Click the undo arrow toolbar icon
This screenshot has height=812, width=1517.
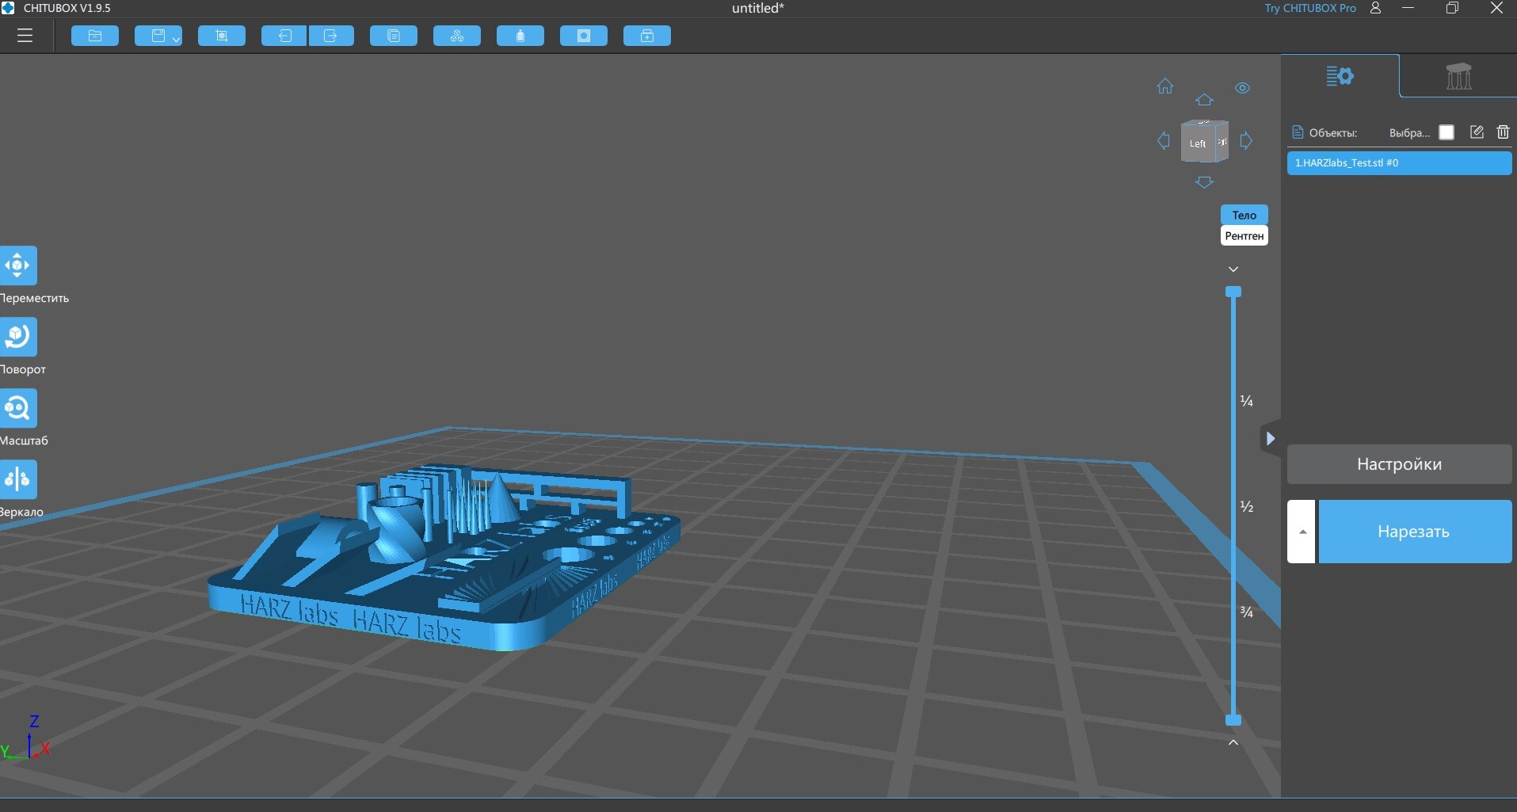click(x=284, y=36)
